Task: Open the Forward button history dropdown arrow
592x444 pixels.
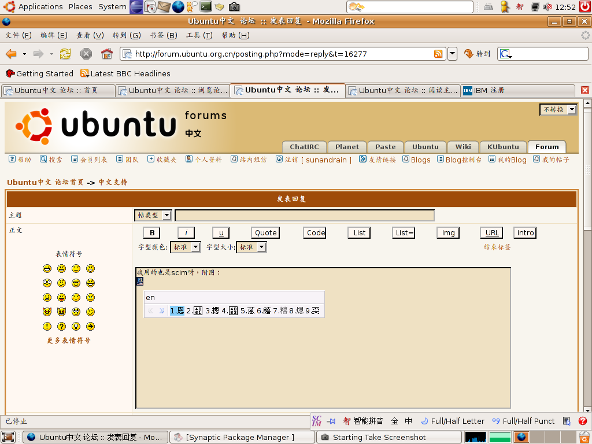Action: (x=51, y=54)
